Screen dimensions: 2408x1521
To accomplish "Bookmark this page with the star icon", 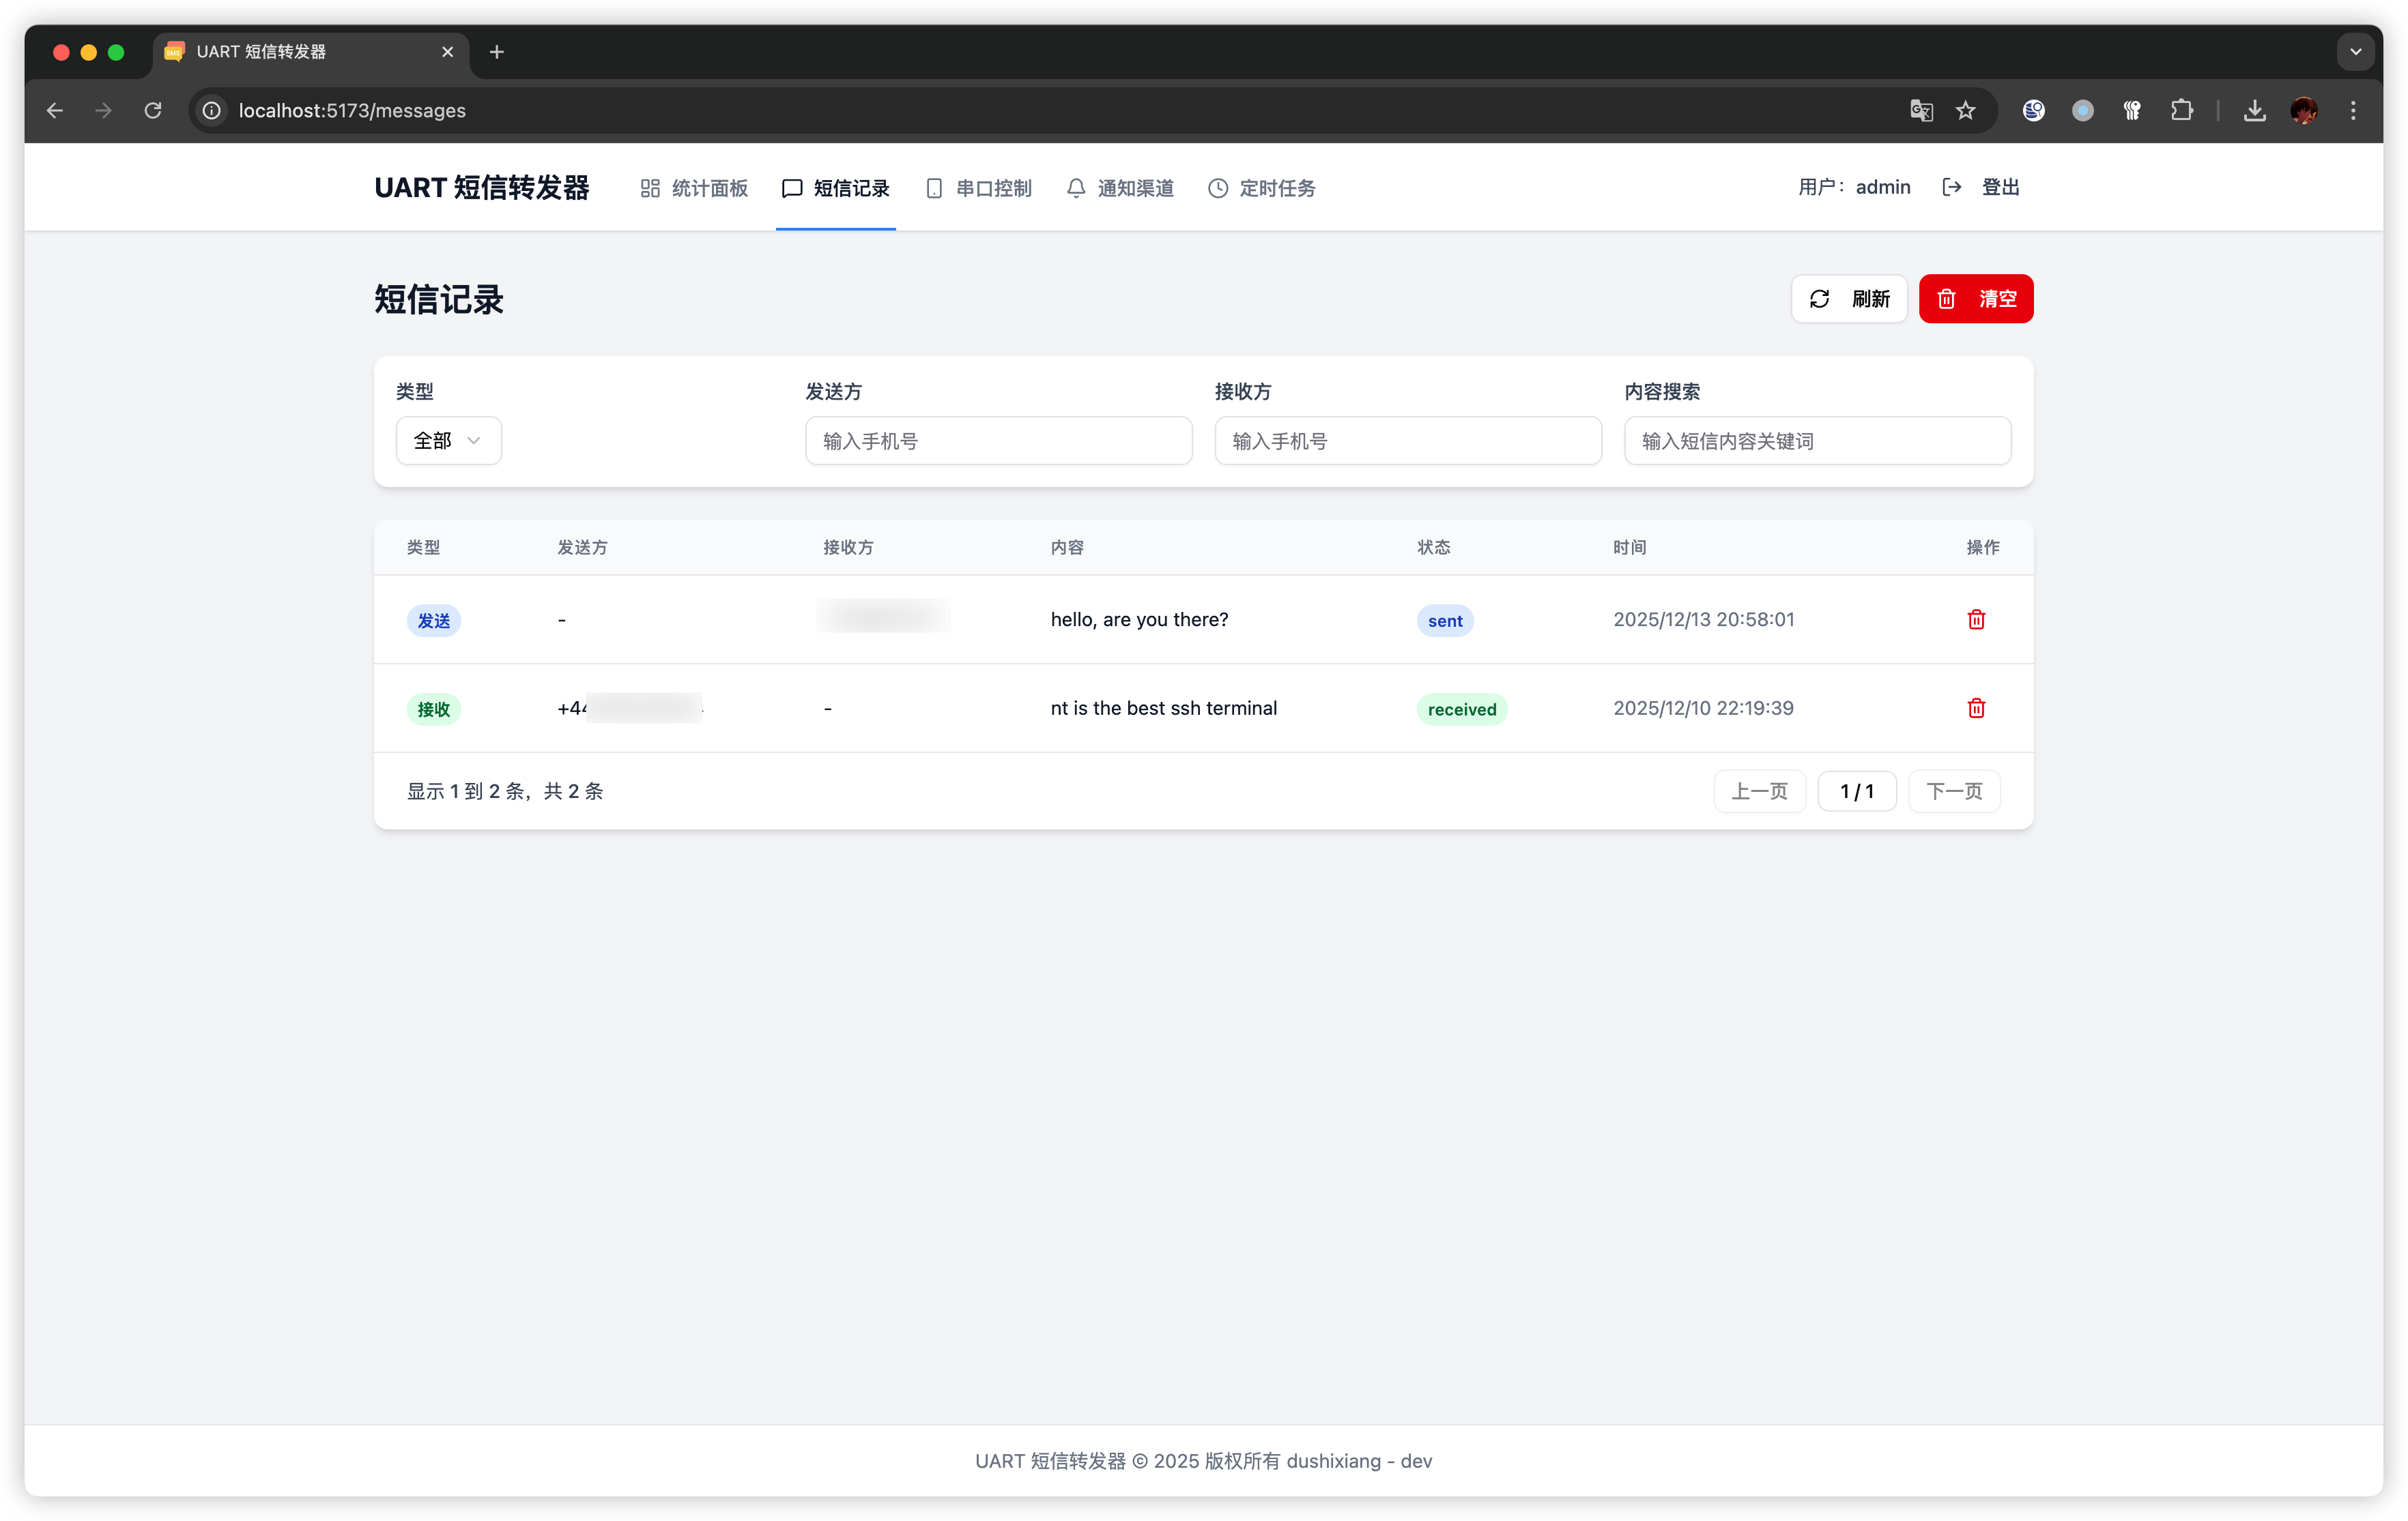I will pyautogui.click(x=1966, y=111).
